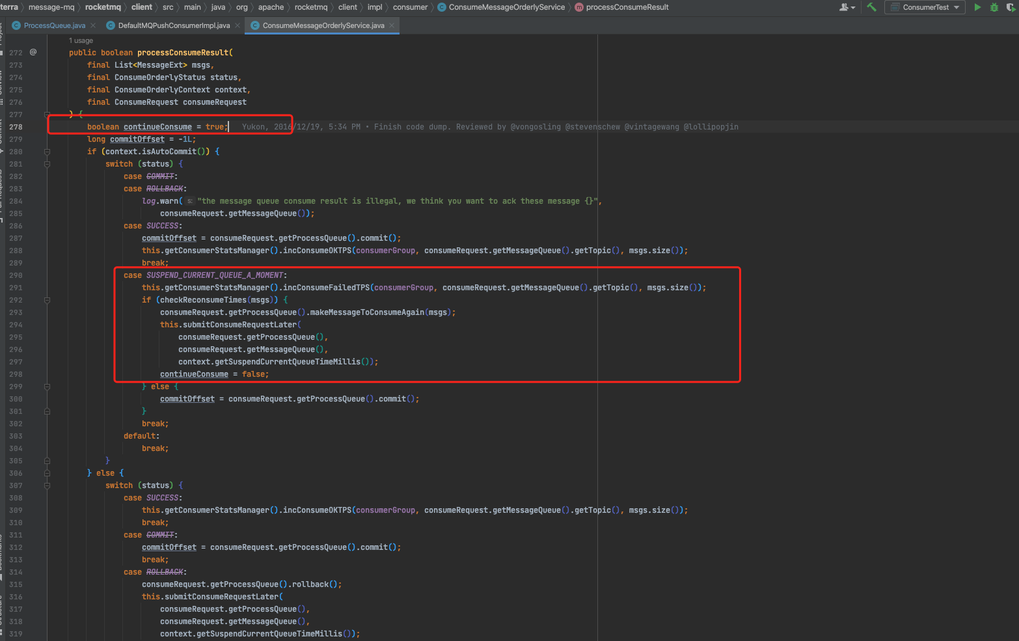
Task: Build project using the hammer icon
Action: 871,7
